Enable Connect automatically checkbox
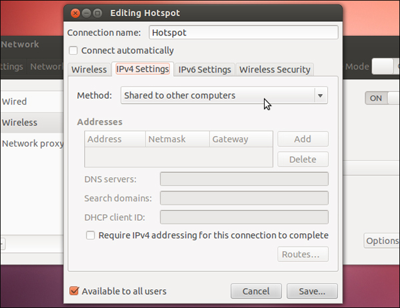This screenshot has height=308, width=400. 74,51
